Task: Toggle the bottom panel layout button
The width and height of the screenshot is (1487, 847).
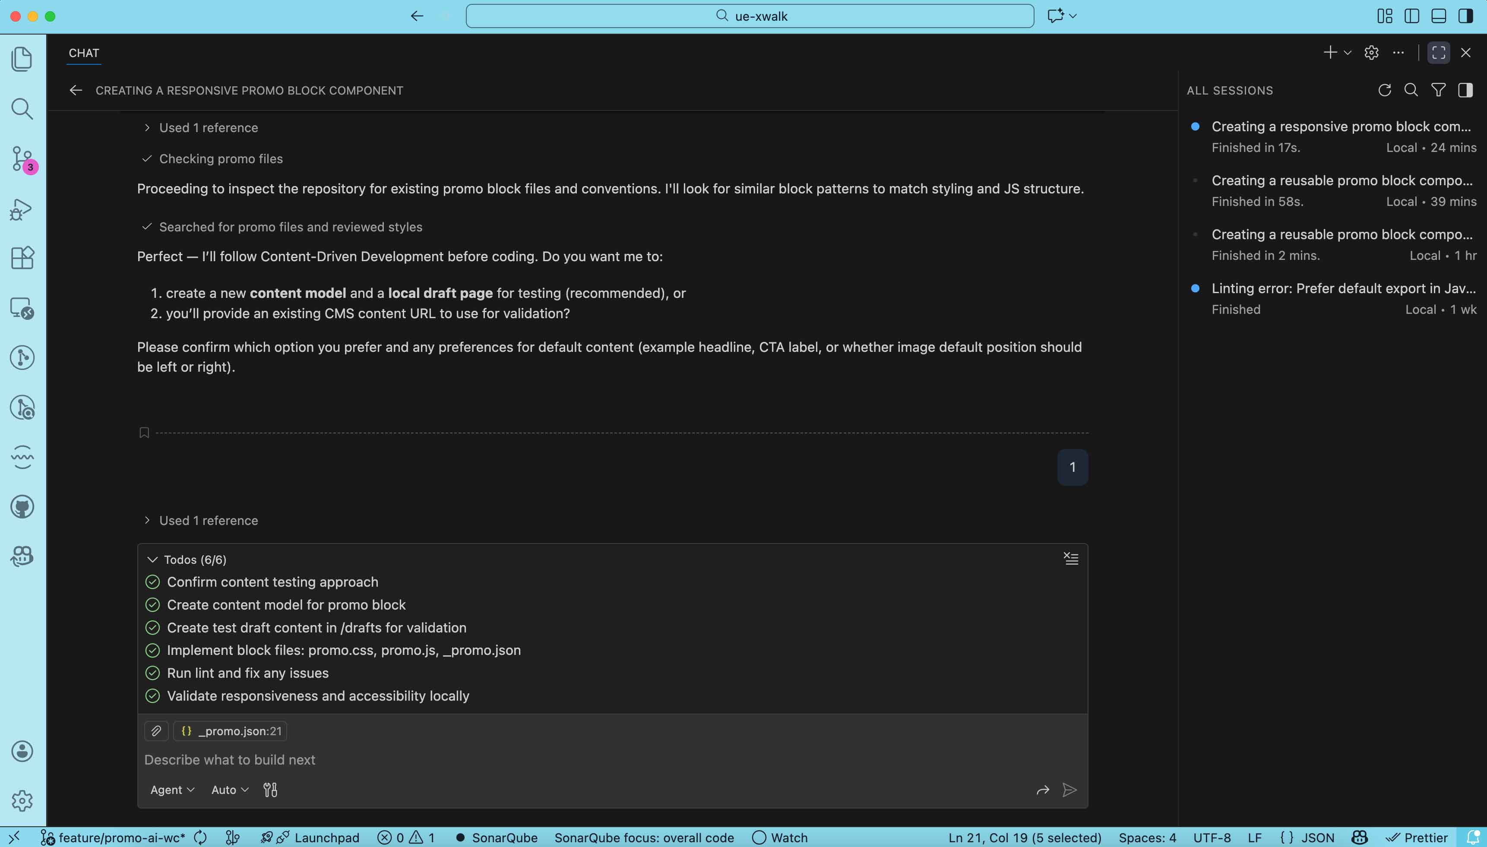Action: coord(1438,16)
